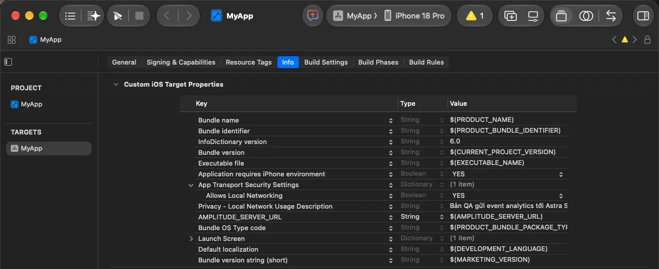Screen dimensions: 659x269
Task: Open the coding assistant chat icon
Action: 312,16
